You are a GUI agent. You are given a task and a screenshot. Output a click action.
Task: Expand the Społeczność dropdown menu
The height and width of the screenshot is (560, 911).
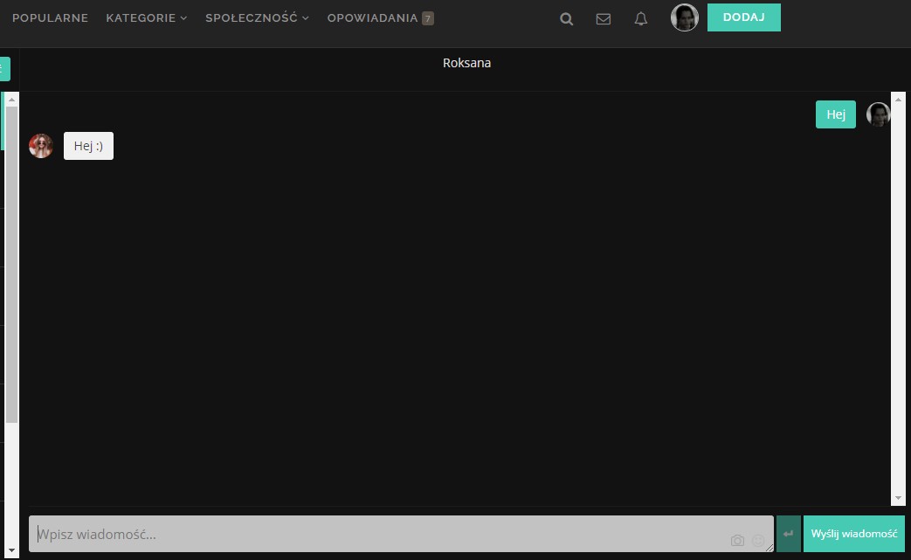tap(257, 18)
